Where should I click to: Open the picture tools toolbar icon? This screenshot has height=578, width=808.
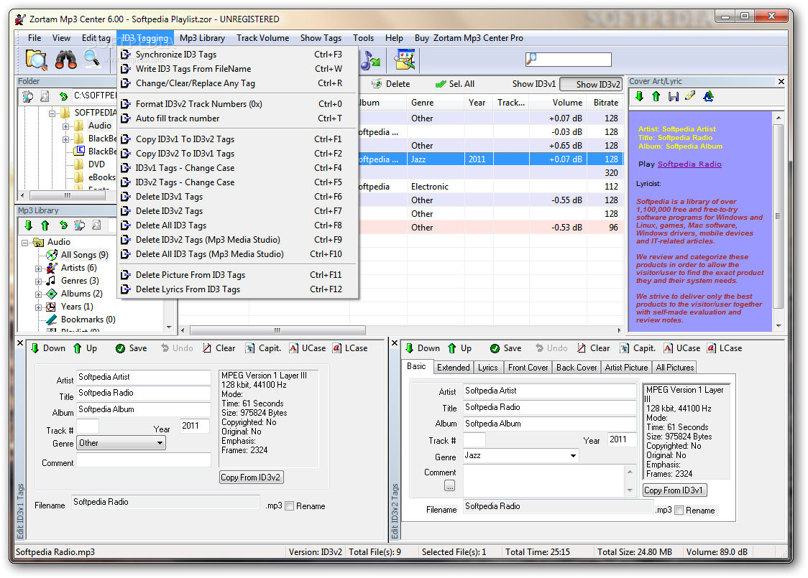click(405, 60)
